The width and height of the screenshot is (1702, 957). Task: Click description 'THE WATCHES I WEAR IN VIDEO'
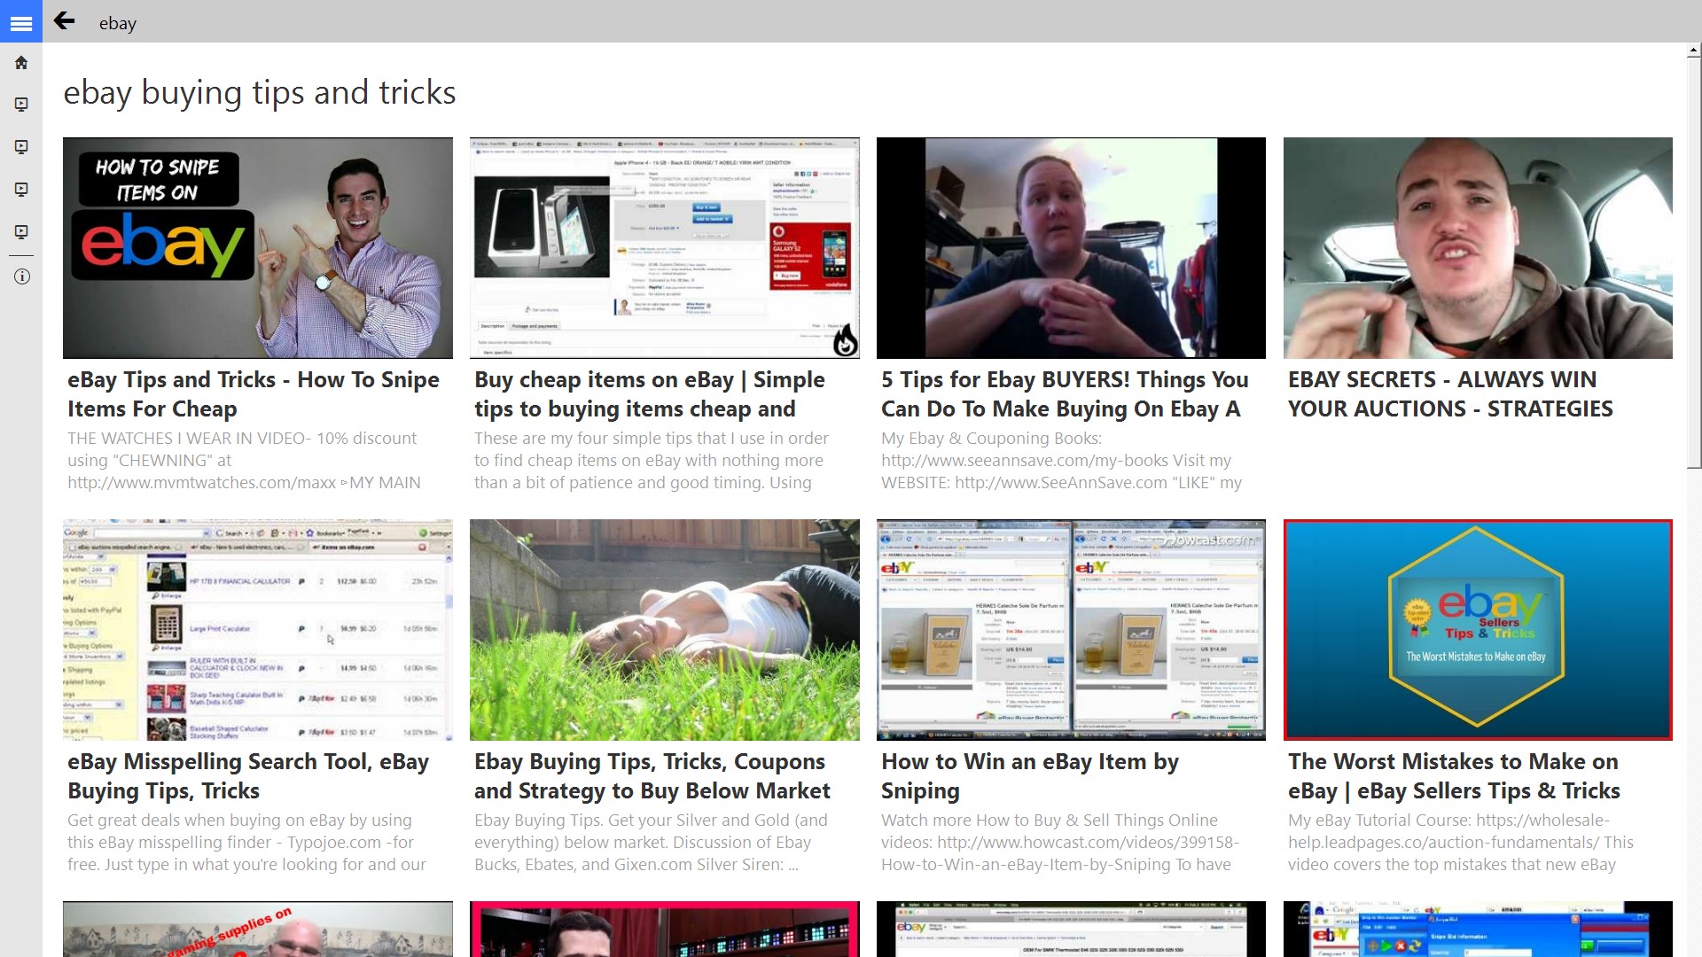[x=244, y=461]
